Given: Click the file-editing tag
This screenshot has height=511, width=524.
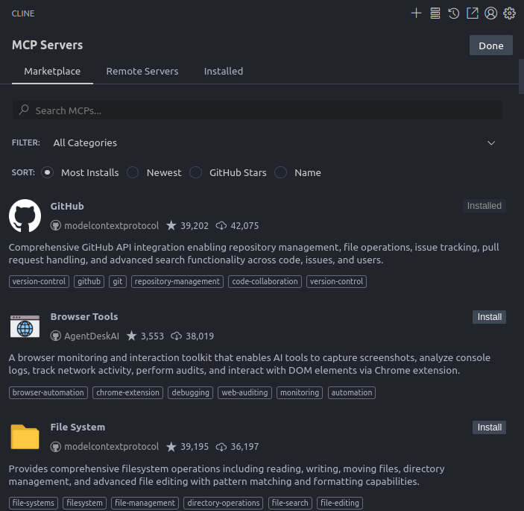Looking at the screenshot, I should pos(340,503).
